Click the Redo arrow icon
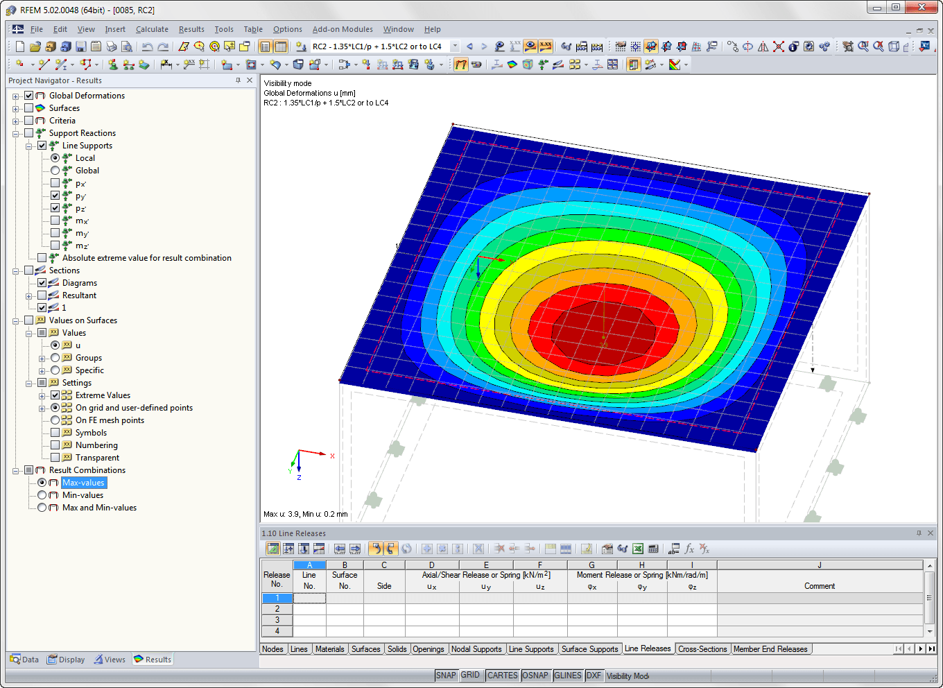943x688 pixels. click(x=163, y=46)
